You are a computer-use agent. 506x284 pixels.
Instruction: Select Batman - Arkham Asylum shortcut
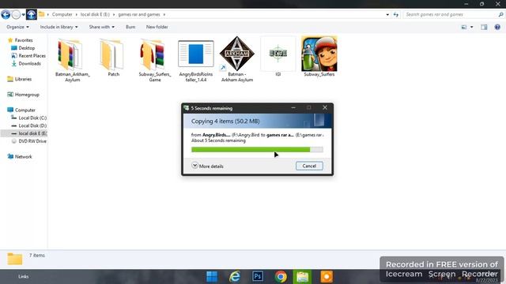(x=237, y=59)
